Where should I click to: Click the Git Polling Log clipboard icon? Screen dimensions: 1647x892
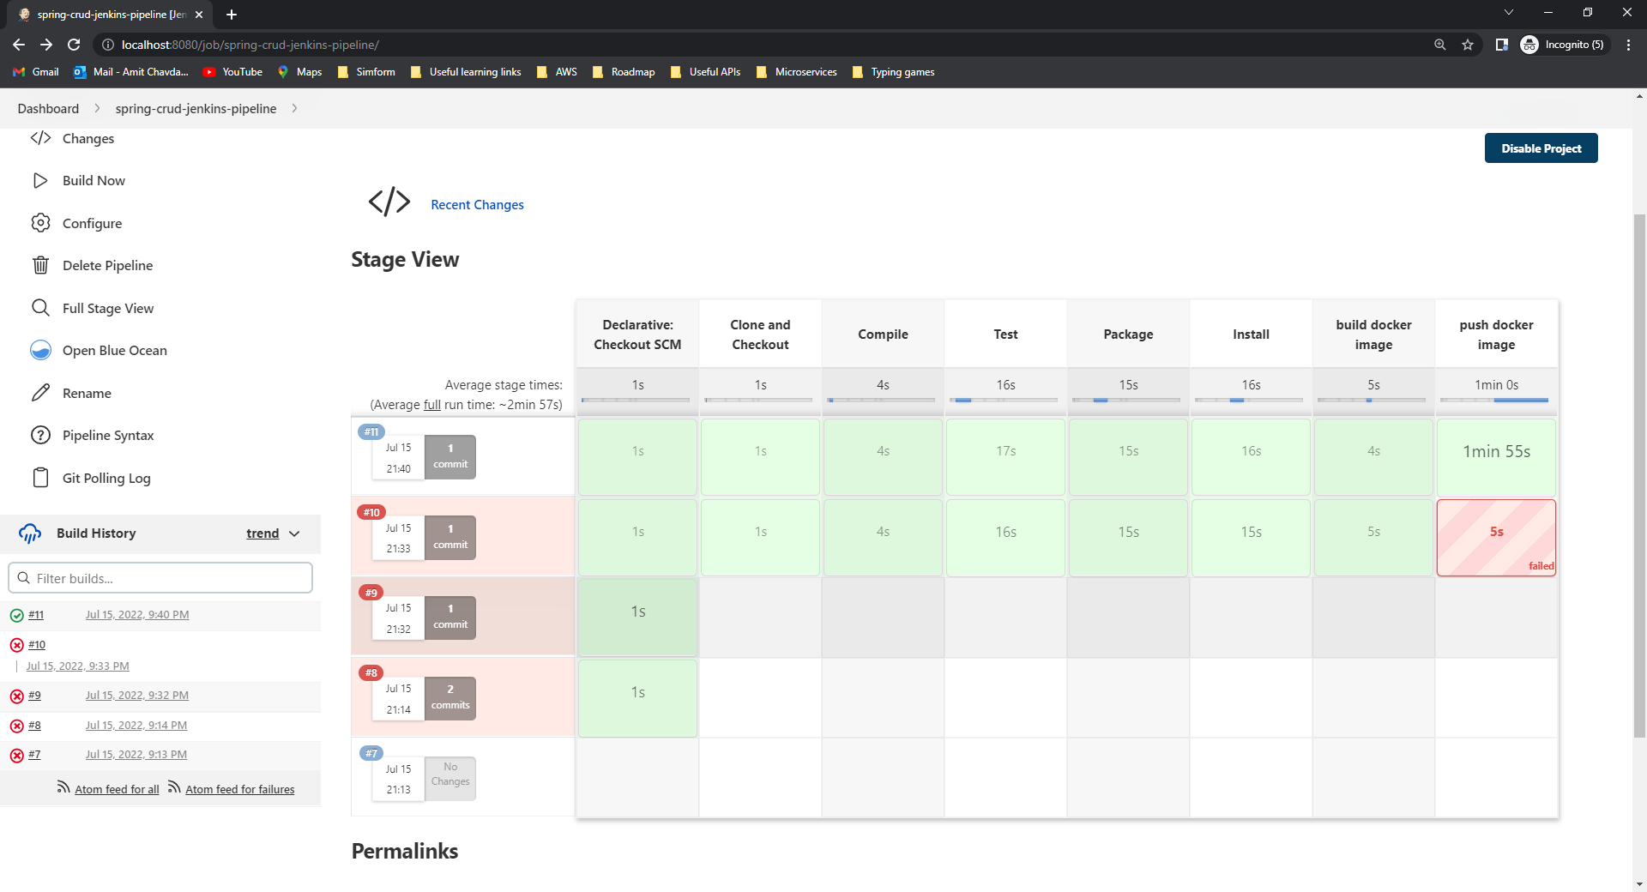[40, 478]
